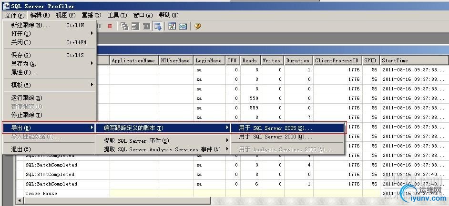Choose 用于 SQL Server 2000(Q)... option
The height and width of the screenshot is (206, 449).
click(x=287, y=137)
